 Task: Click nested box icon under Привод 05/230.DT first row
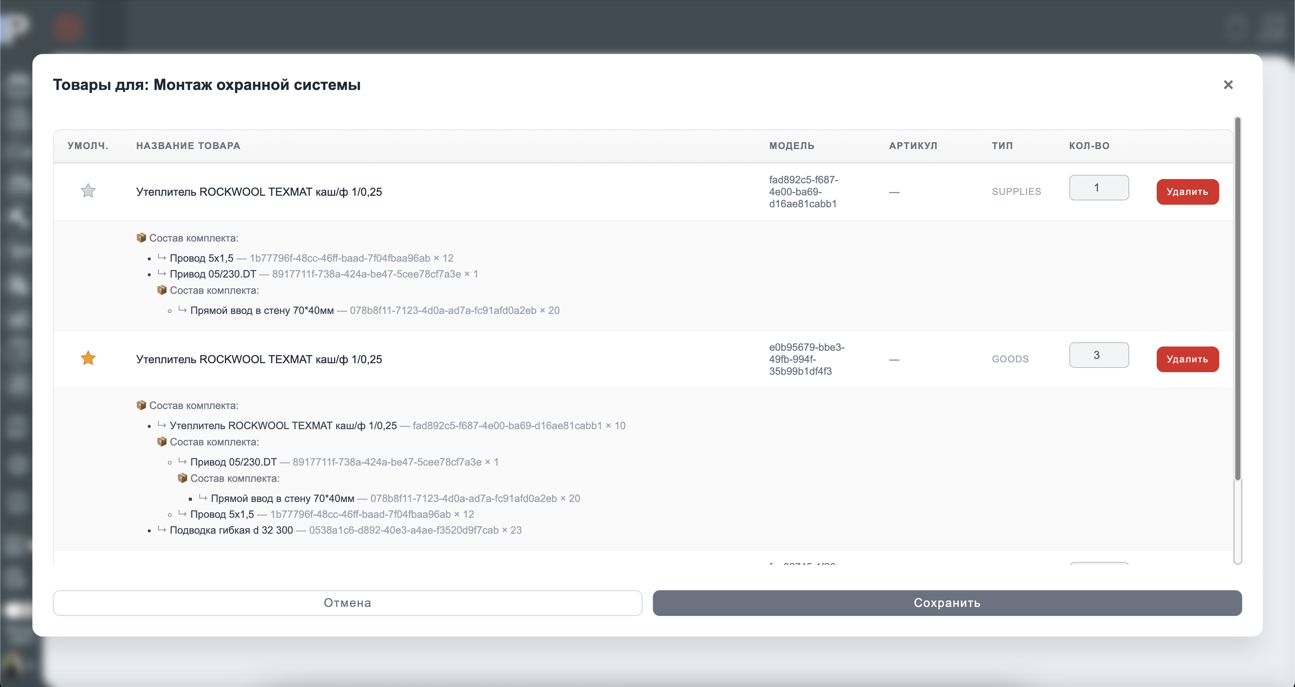click(x=162, y=290)
